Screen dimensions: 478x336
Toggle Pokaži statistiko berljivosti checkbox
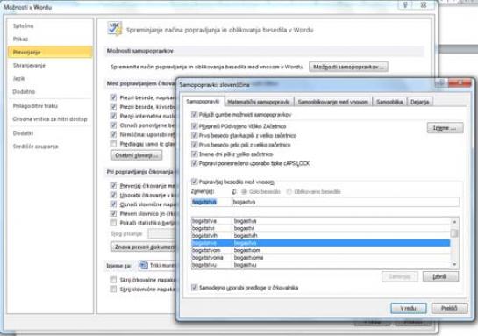click(113, 223)
